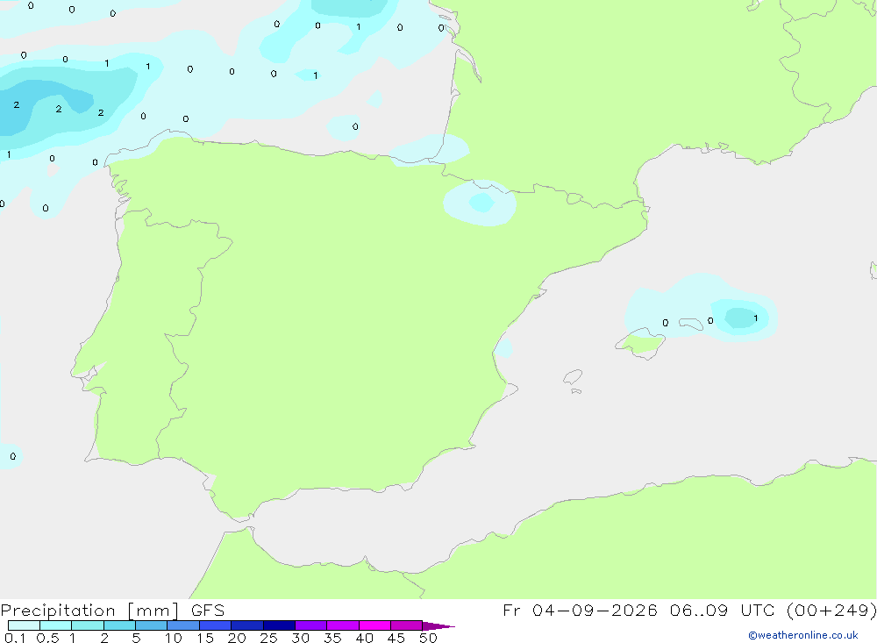Click the "0.5" legend scale label
This screenshot has height=643, width=877.
47,638
